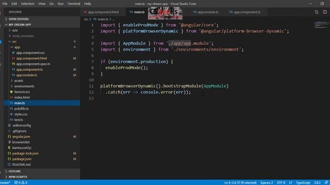Collapse the MY-DREAM-APP project section
Image resolution: width=330 pixels, height=185 pixels.
tap(42, 25)
